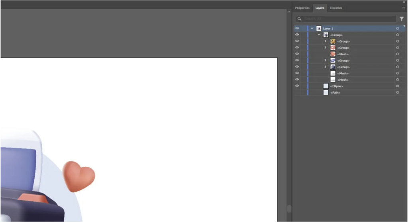Hide the Mesh just above Ellipse via eye
The height and width of the screenshot is (222, 408).
(x=297, y=80)
